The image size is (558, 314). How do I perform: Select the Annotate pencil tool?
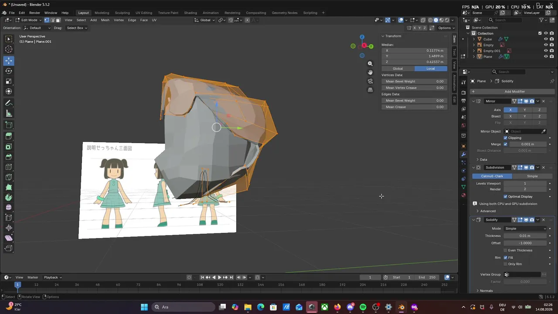point(9,103)
